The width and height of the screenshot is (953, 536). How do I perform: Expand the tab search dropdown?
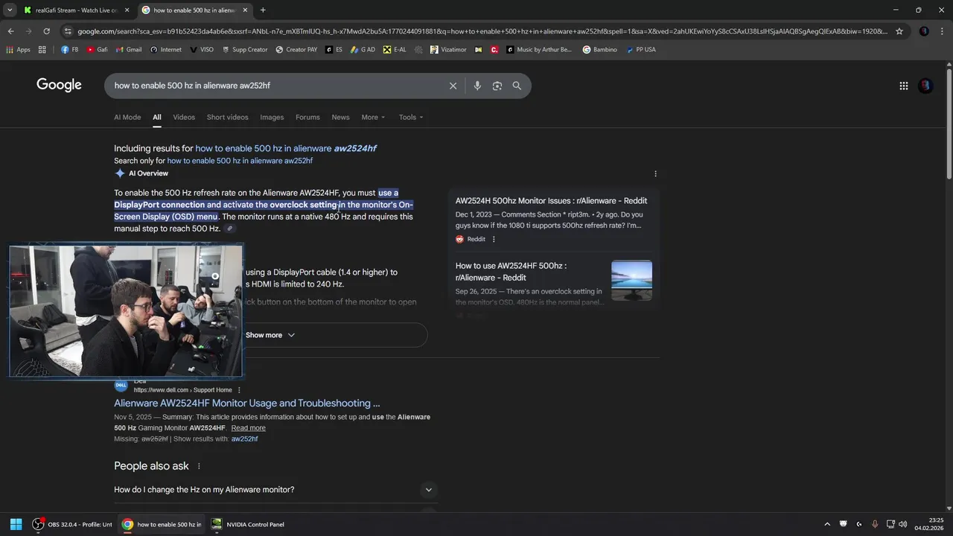pos(10,10)
